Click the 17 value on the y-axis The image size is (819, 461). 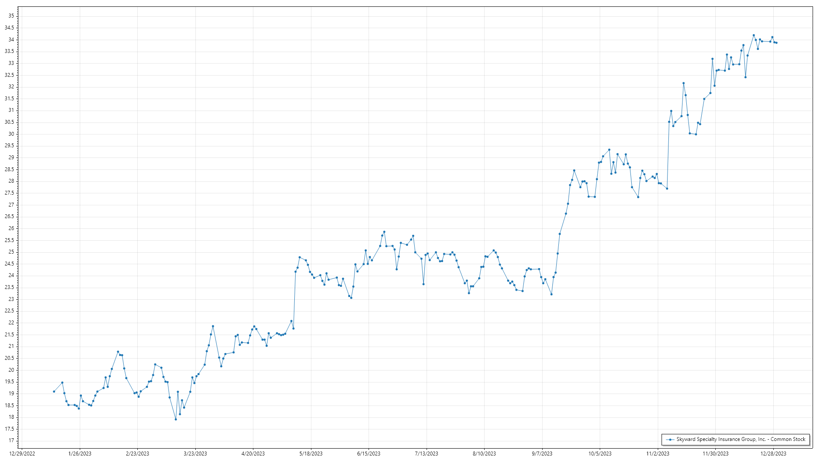[x=11, y=441]
